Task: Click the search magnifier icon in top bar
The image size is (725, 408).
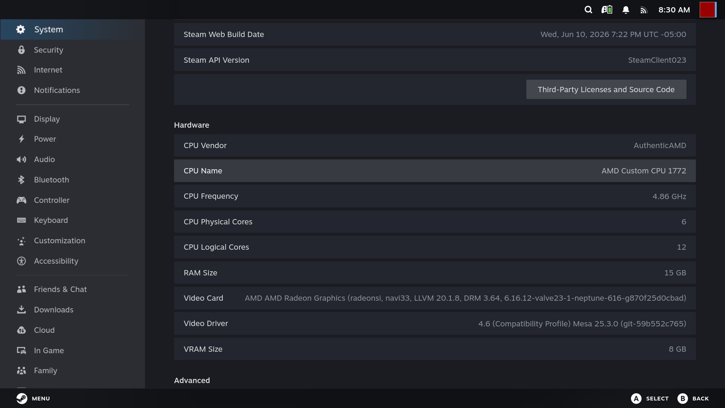Action: point(588,10)
